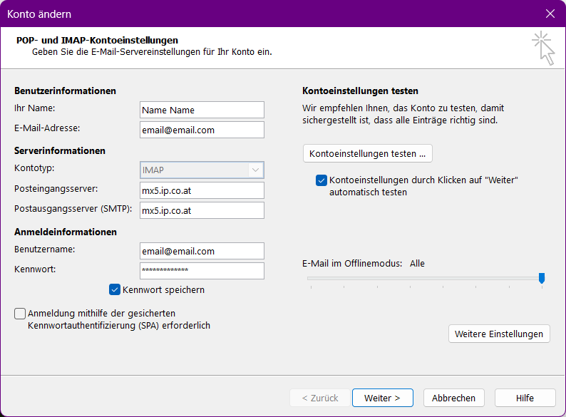
Task: Focus the E-Mail-Adresse input field
Action: pos(202,130)
